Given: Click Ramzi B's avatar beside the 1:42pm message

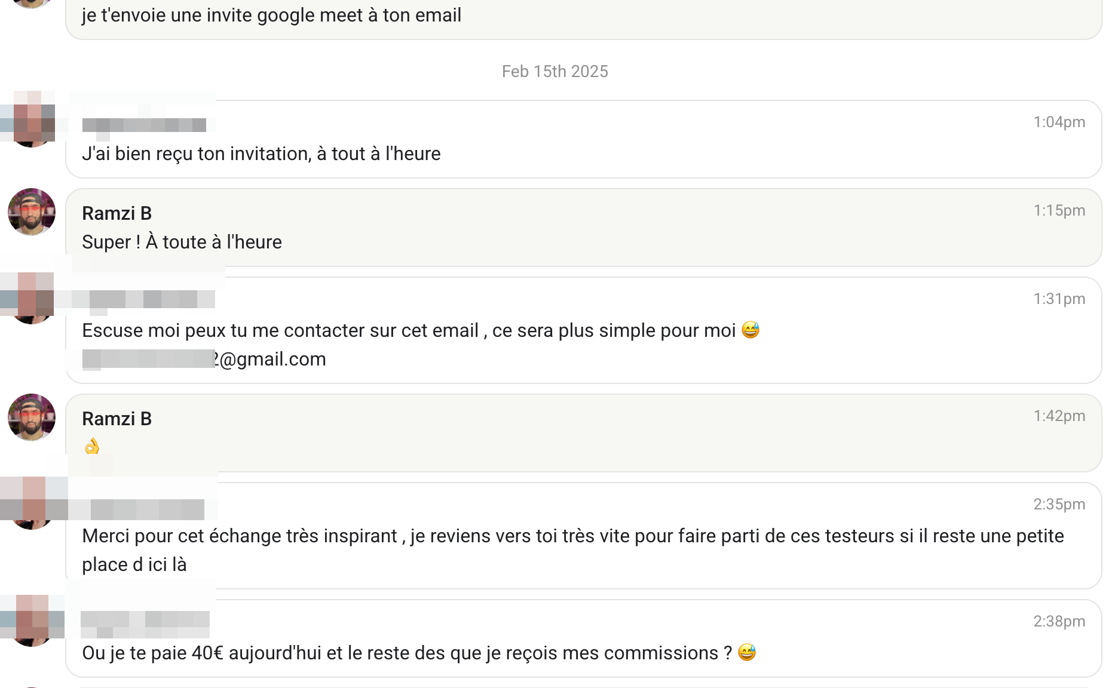Looking at the screenshot, I should tap(32, 417).
